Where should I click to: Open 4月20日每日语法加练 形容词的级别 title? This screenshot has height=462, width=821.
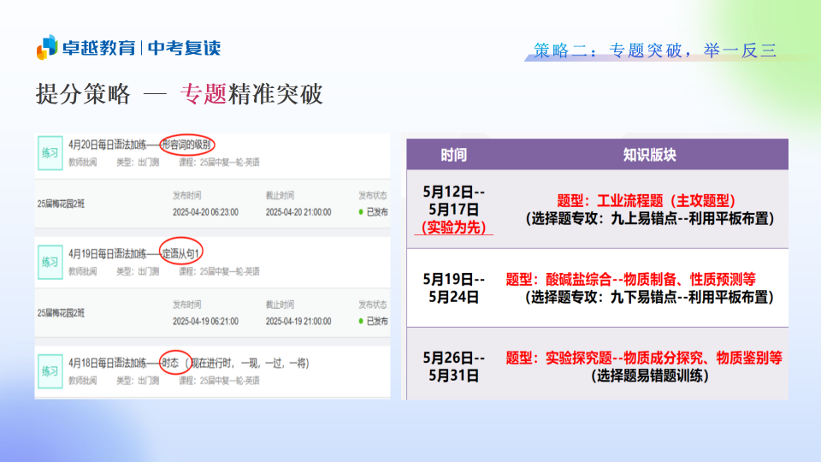(139, 145)
